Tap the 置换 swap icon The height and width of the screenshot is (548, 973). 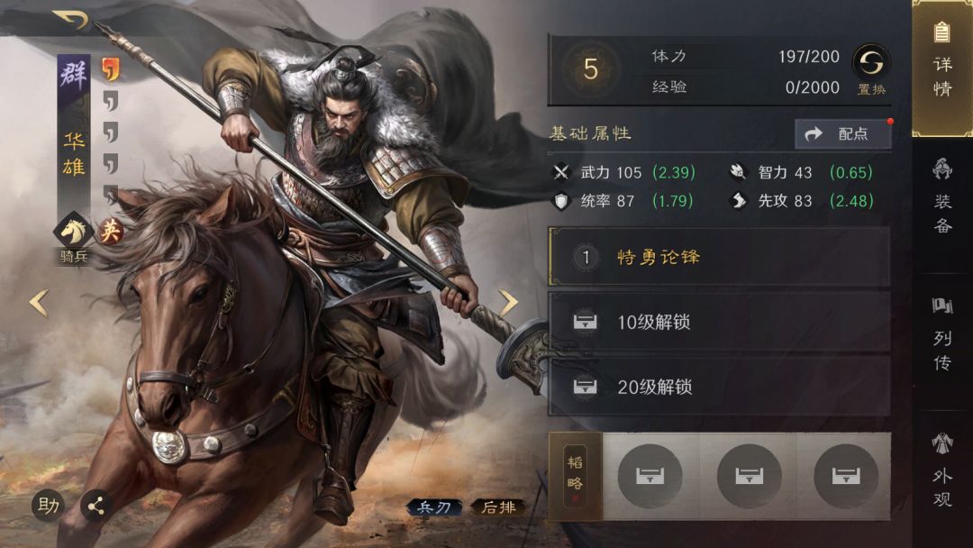[x=870, y=63]
